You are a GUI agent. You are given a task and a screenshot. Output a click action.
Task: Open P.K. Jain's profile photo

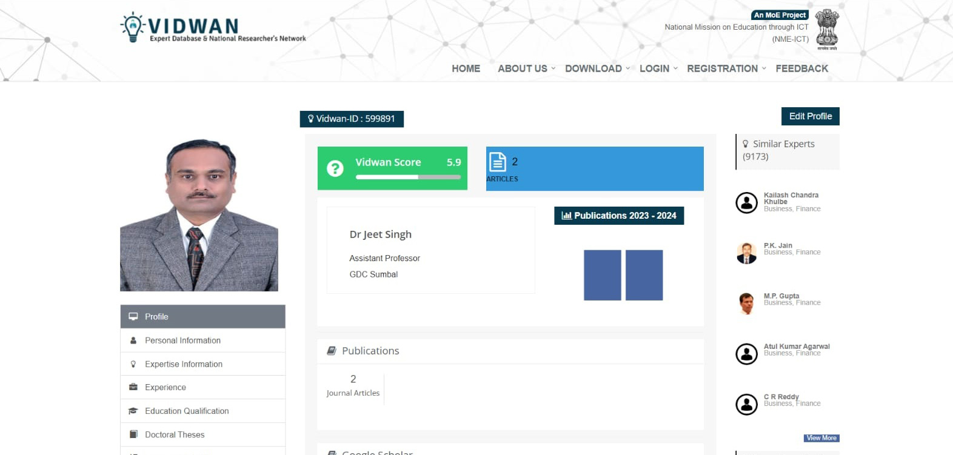tap(746, 253)
